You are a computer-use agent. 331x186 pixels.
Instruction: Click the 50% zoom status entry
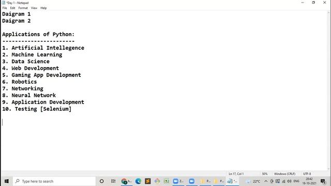pos(265,174)
